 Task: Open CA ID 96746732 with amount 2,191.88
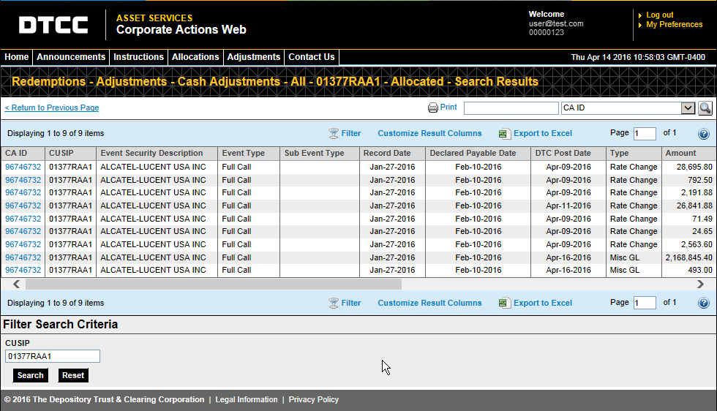pyautogui.click(x=23, y=192)
